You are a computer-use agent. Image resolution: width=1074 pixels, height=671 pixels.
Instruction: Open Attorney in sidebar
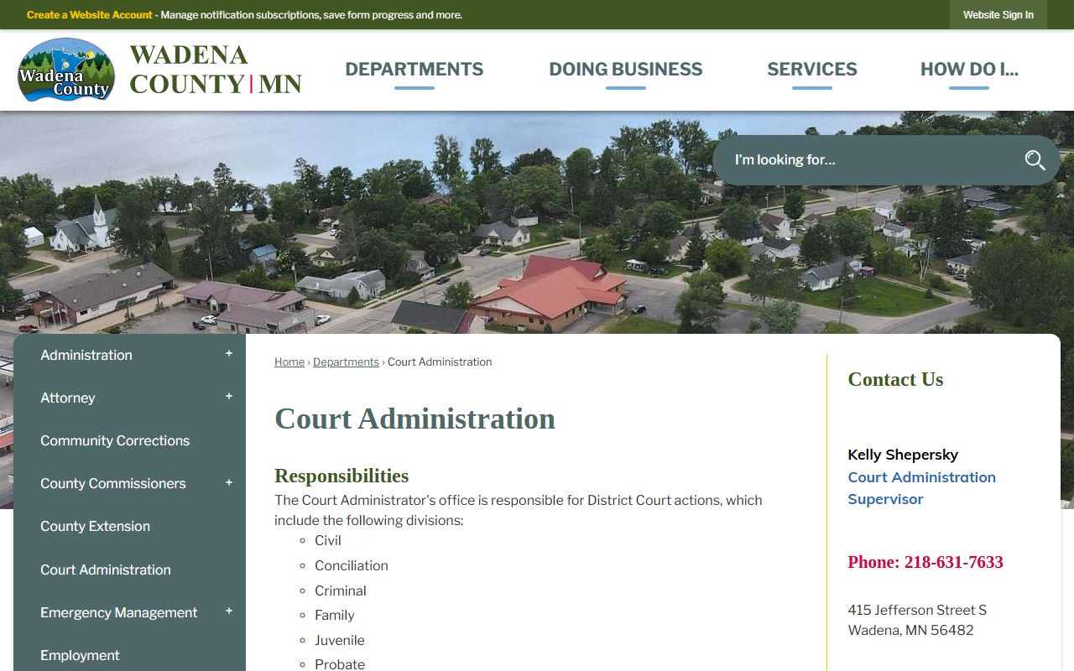coord(67,398)
